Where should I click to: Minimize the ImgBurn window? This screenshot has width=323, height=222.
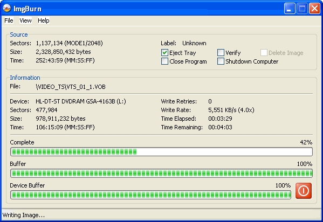290,9
